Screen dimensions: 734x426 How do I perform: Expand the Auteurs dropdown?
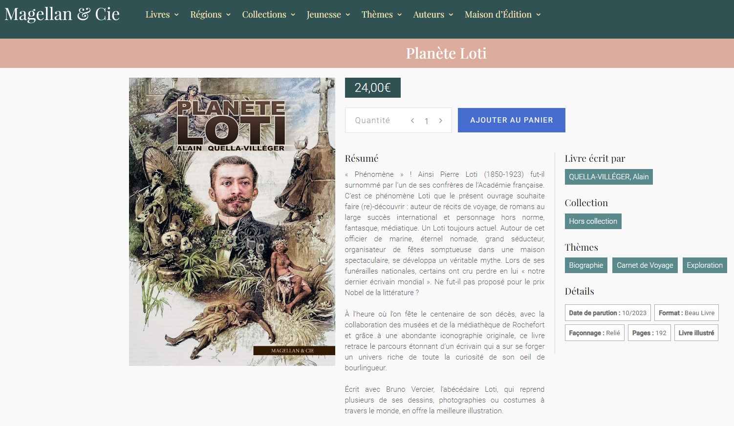click(x=433, y=15)
